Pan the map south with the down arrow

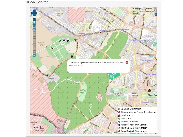pyautogui.click(x=34, y=15)
